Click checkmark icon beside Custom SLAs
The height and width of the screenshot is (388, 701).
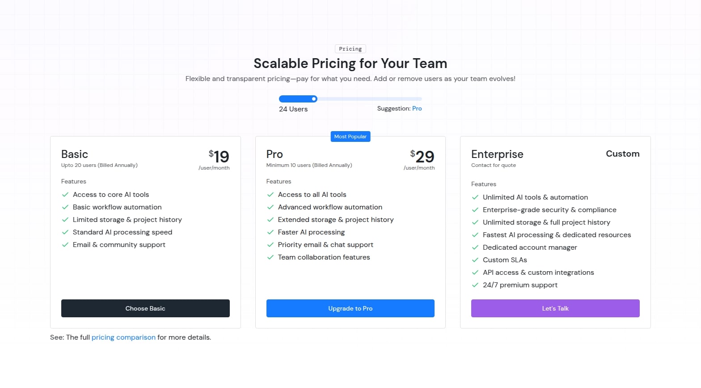475,260
